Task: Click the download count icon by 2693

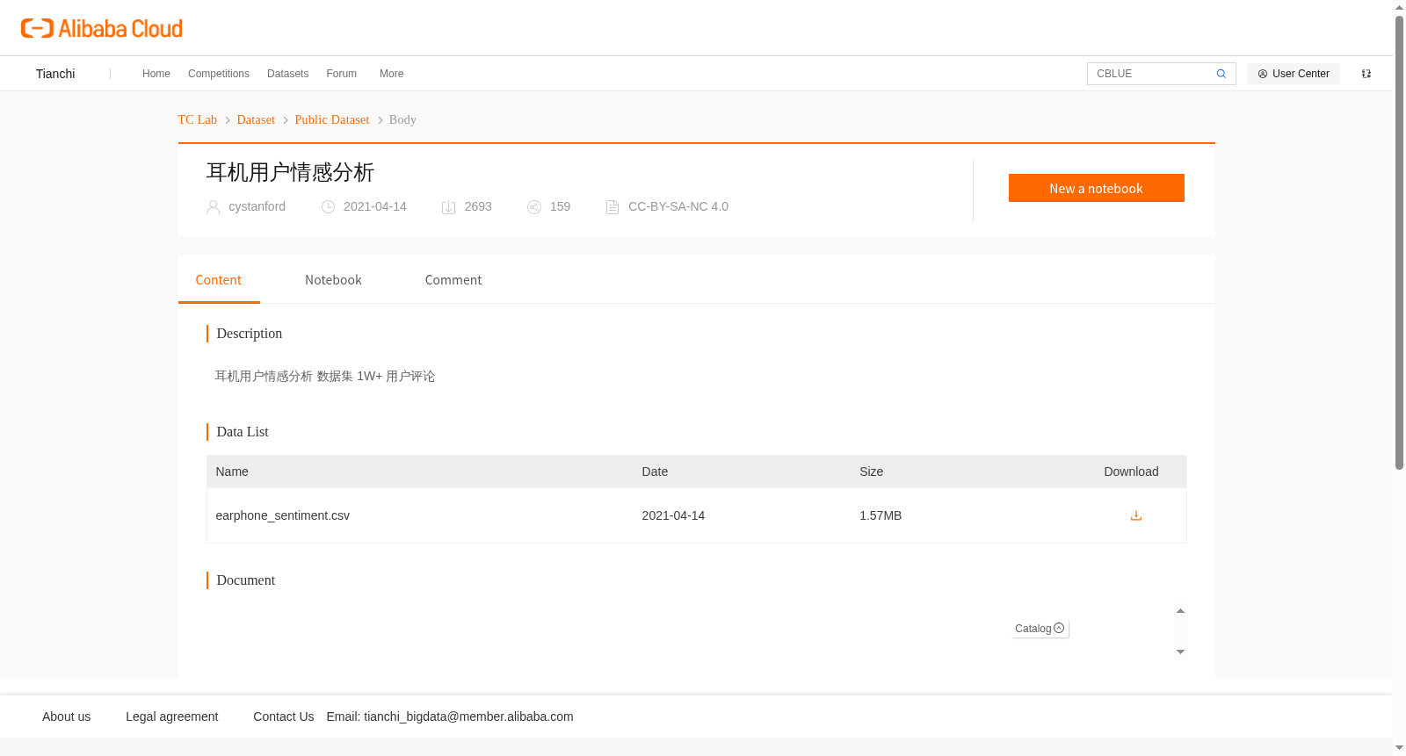Action: tap(448, 207)
